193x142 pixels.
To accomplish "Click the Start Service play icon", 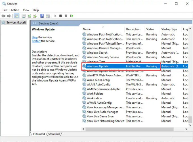I will (x=55, y=16).
